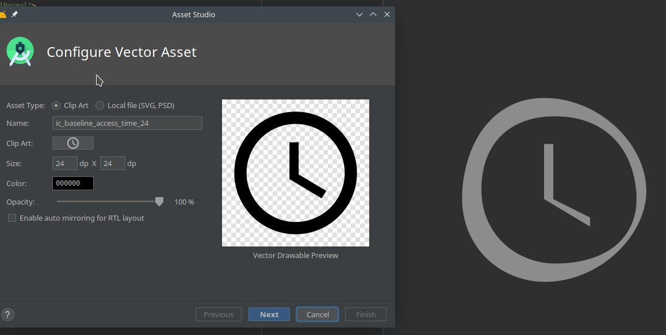Maximize the Asset Studio window
Screen dimensions: 666x335
coord(373,14)
